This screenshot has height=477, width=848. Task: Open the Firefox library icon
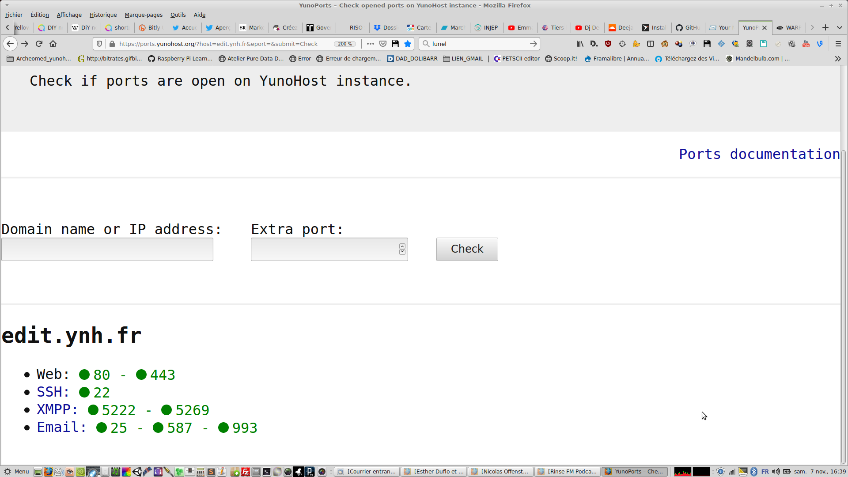click(580, 44)
